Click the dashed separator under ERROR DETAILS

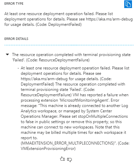coord(69,45)
